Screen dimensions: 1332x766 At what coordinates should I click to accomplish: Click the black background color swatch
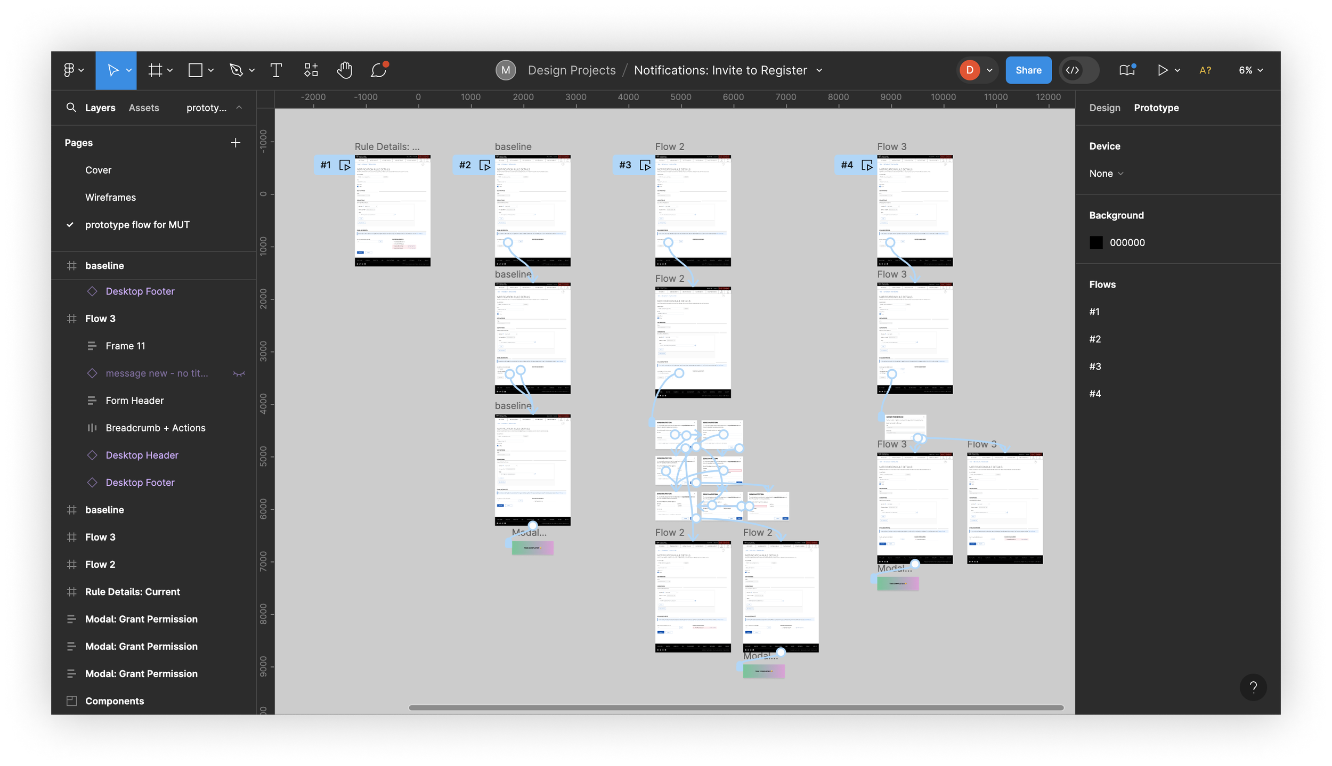(1095, 243)
